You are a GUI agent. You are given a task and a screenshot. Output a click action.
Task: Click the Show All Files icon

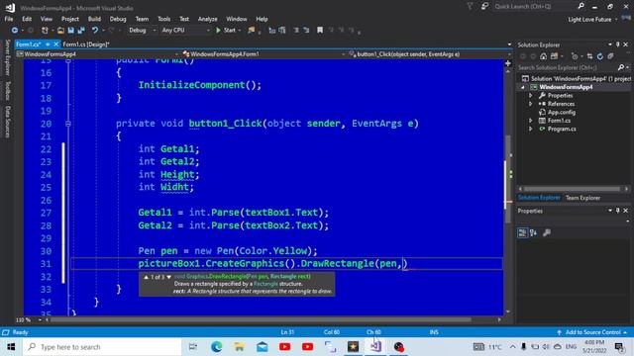coord(610,56)
